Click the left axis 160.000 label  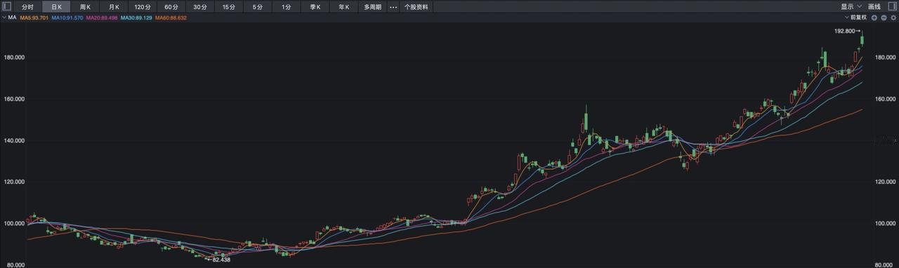click(13, 99)
